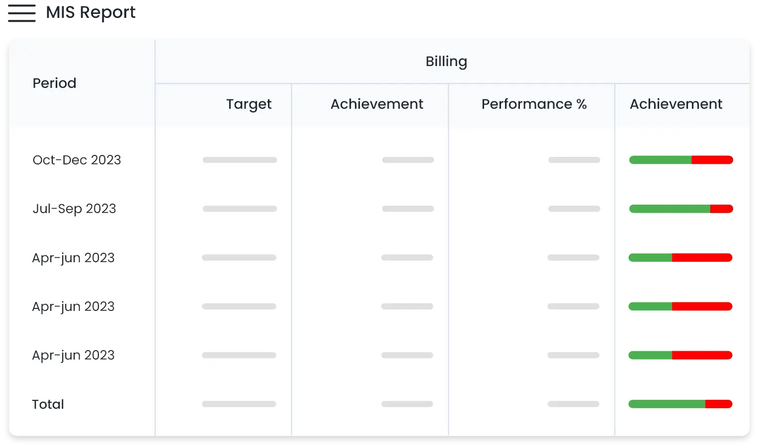
Task: Open the Jul-Sep 2023 period row
Action: click(74, 209)
